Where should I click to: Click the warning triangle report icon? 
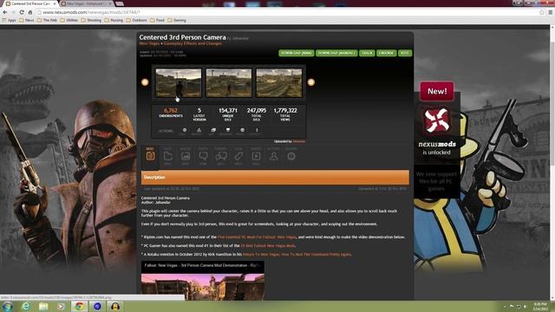[x=199, y=130]
